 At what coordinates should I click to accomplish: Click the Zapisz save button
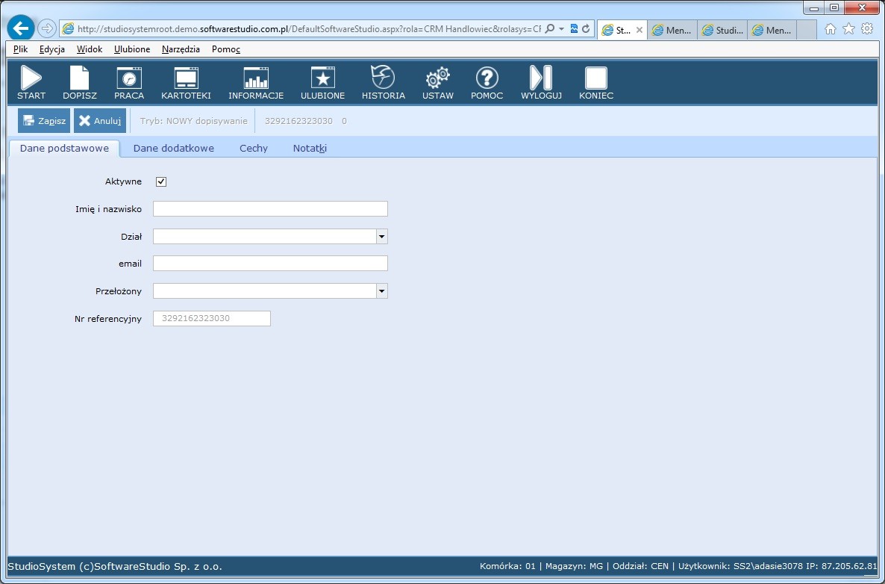44,121
